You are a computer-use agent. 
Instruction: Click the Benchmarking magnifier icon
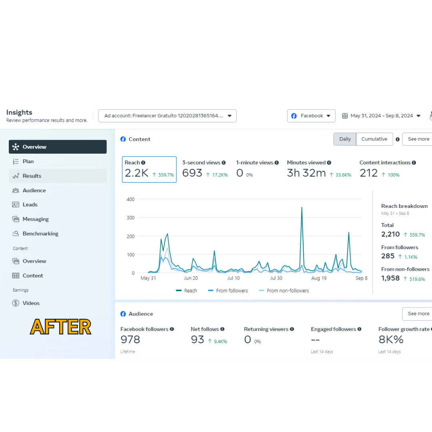(16, 233)
